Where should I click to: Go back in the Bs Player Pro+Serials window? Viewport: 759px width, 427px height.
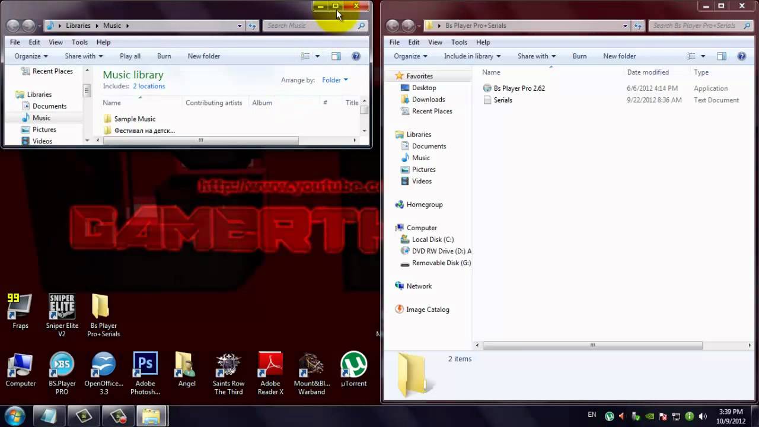click(x=393, y=26)
